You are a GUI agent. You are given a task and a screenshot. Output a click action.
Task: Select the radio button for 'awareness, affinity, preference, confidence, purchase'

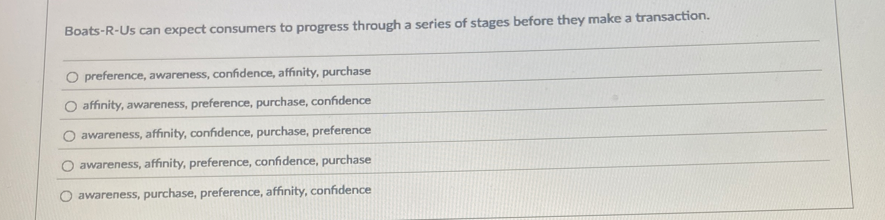68,166
